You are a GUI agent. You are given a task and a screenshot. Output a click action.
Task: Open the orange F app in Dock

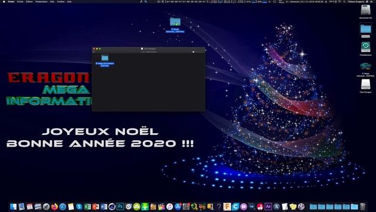click(x=227, y=207)
